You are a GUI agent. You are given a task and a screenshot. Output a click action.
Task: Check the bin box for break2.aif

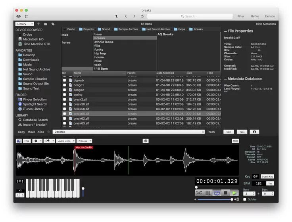click(x=64, y=100)
